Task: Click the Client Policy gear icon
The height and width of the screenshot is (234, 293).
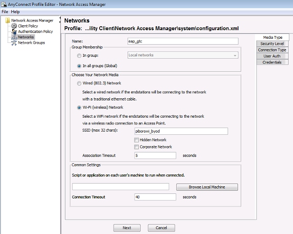Action: click(14, 26)
